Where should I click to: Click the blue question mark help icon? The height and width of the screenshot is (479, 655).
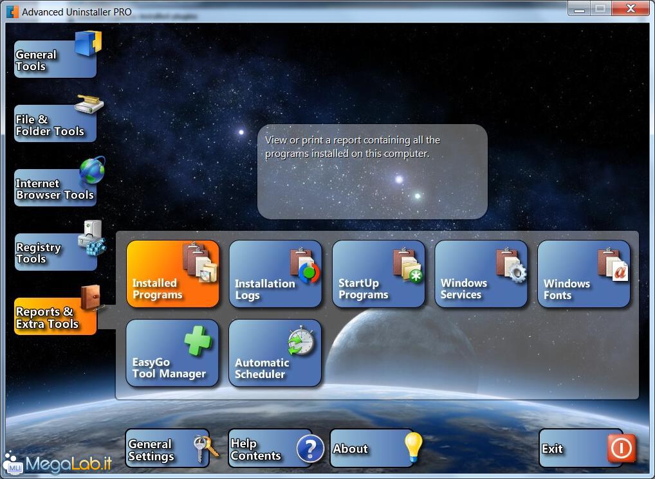(310, 449)
